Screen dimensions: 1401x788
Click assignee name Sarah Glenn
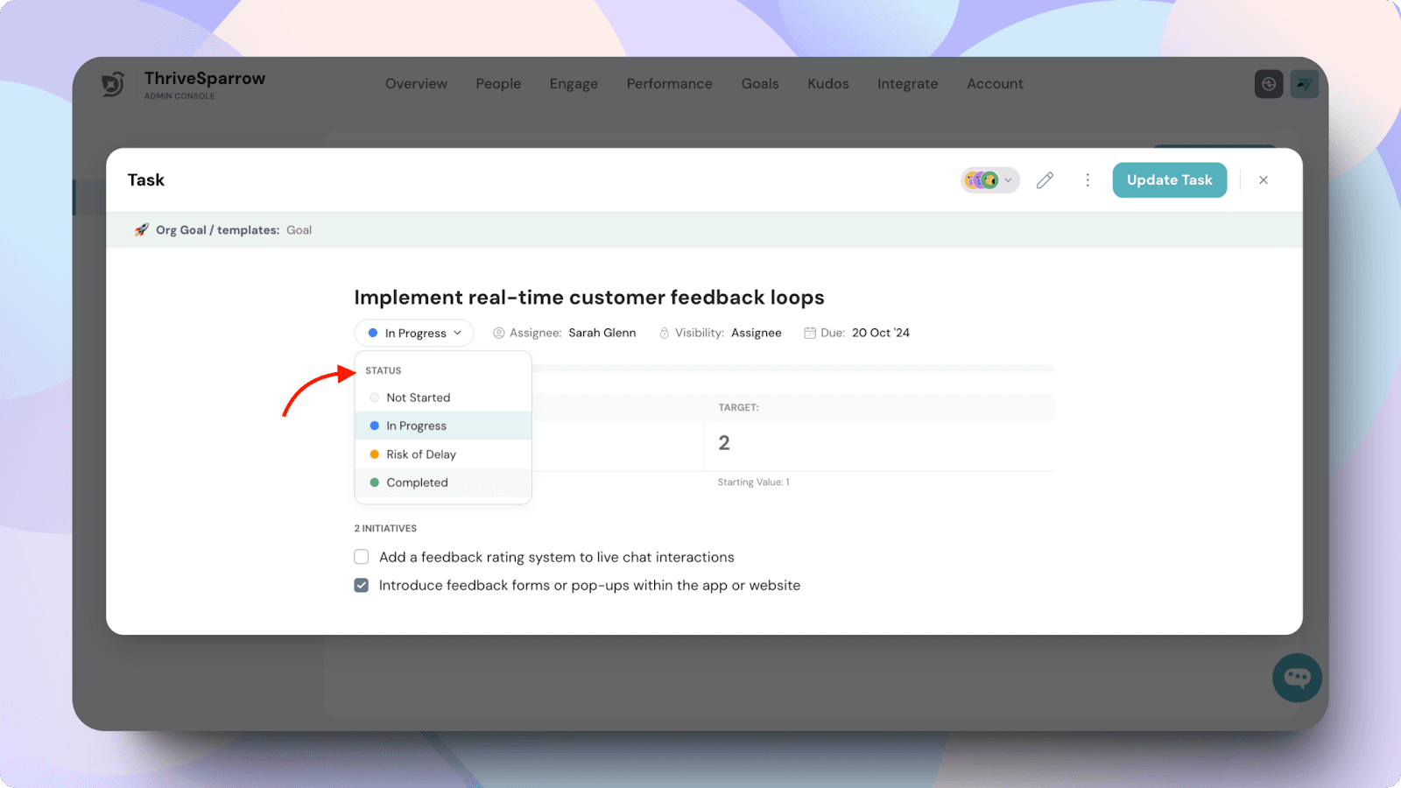pos(602,333)
